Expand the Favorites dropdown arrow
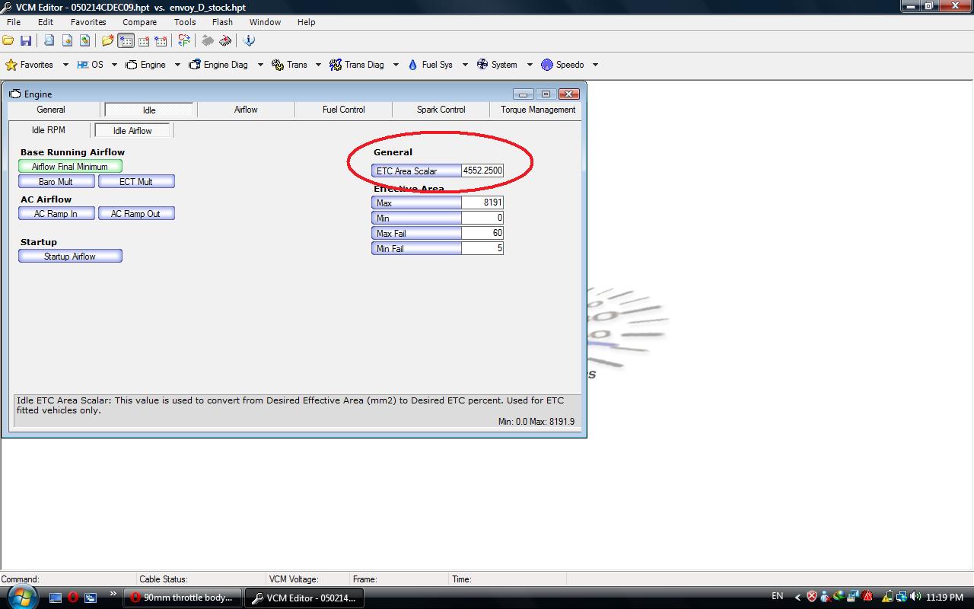Viewport: 974px width, 609px height. [65, 65]
